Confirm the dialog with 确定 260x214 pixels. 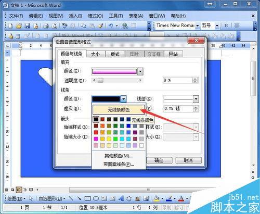[x=159, y=160]
